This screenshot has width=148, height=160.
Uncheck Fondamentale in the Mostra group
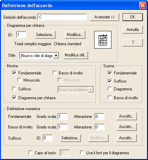(14, 73)
